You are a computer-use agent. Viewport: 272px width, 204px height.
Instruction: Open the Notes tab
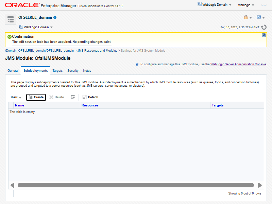coord(87,71)
